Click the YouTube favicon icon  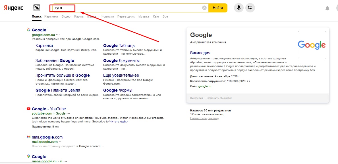point(28,109)
